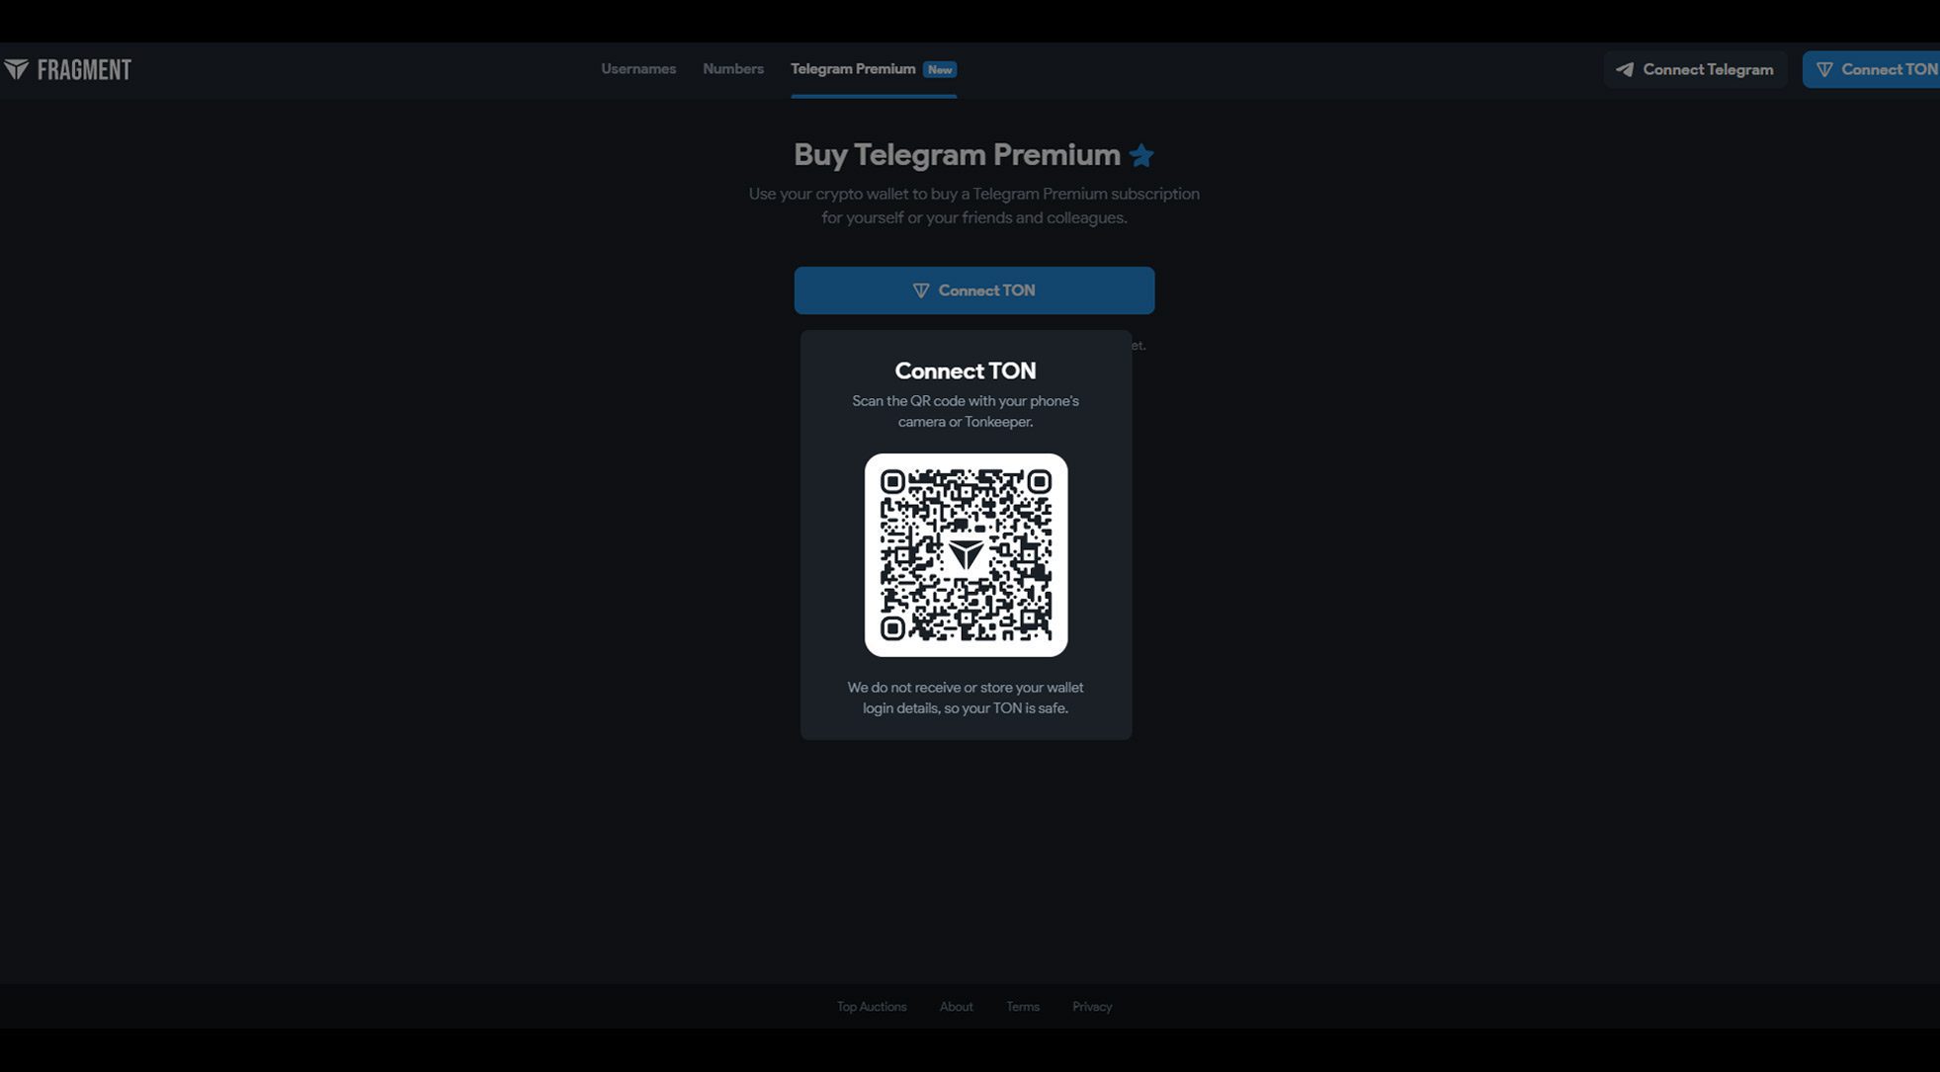1940x1072 pixels.
Task: Open the Privacy footer link
Action: 1092,1007
